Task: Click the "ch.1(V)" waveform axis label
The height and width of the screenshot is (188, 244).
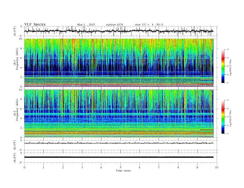Action: [x=15, y=31]
